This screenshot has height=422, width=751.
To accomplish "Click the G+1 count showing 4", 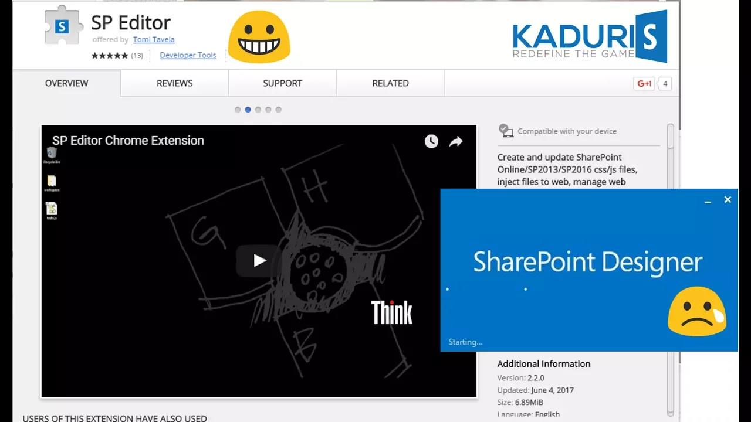I will click(x=665, y=84).
